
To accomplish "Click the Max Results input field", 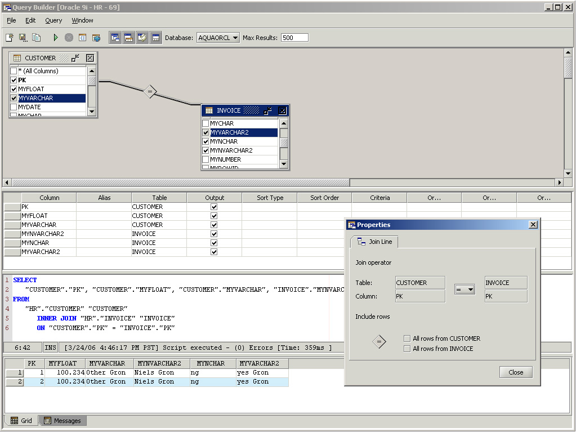I will pos(294,38).
